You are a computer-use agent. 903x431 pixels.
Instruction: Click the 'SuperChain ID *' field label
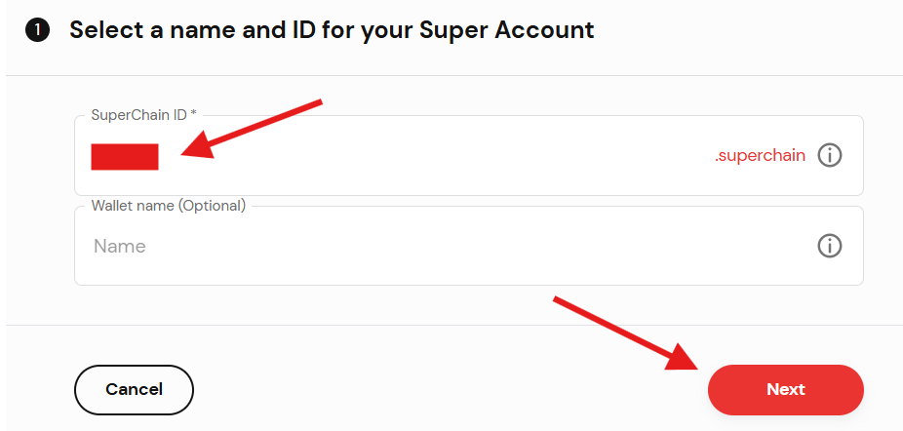point(144,115)
